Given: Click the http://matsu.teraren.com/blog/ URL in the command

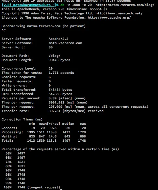Looking at the screenshot, I should tap(125, 5).
